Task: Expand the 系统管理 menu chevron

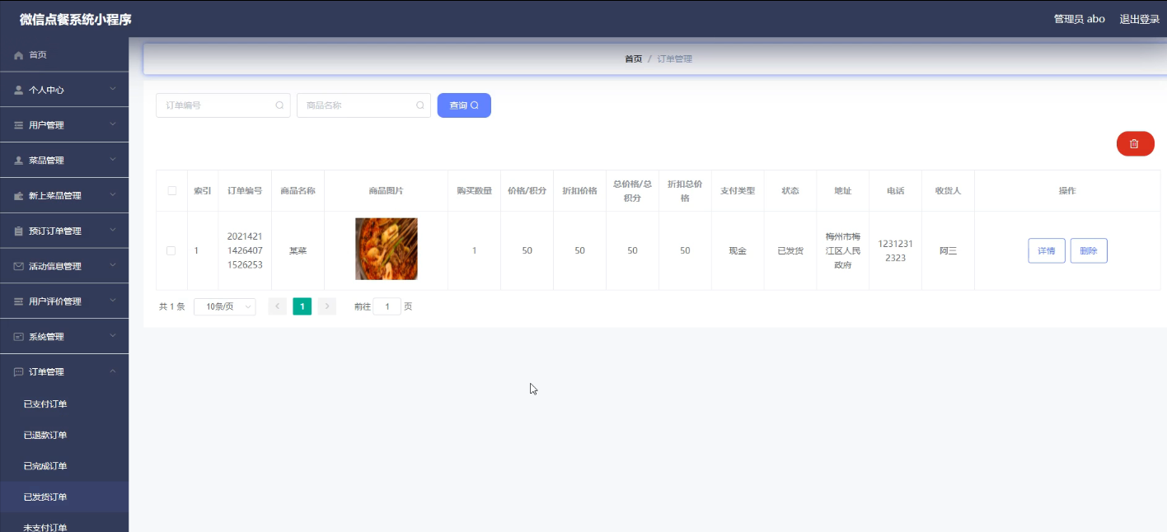Action: pyautogui.click(x=113, y=336)
